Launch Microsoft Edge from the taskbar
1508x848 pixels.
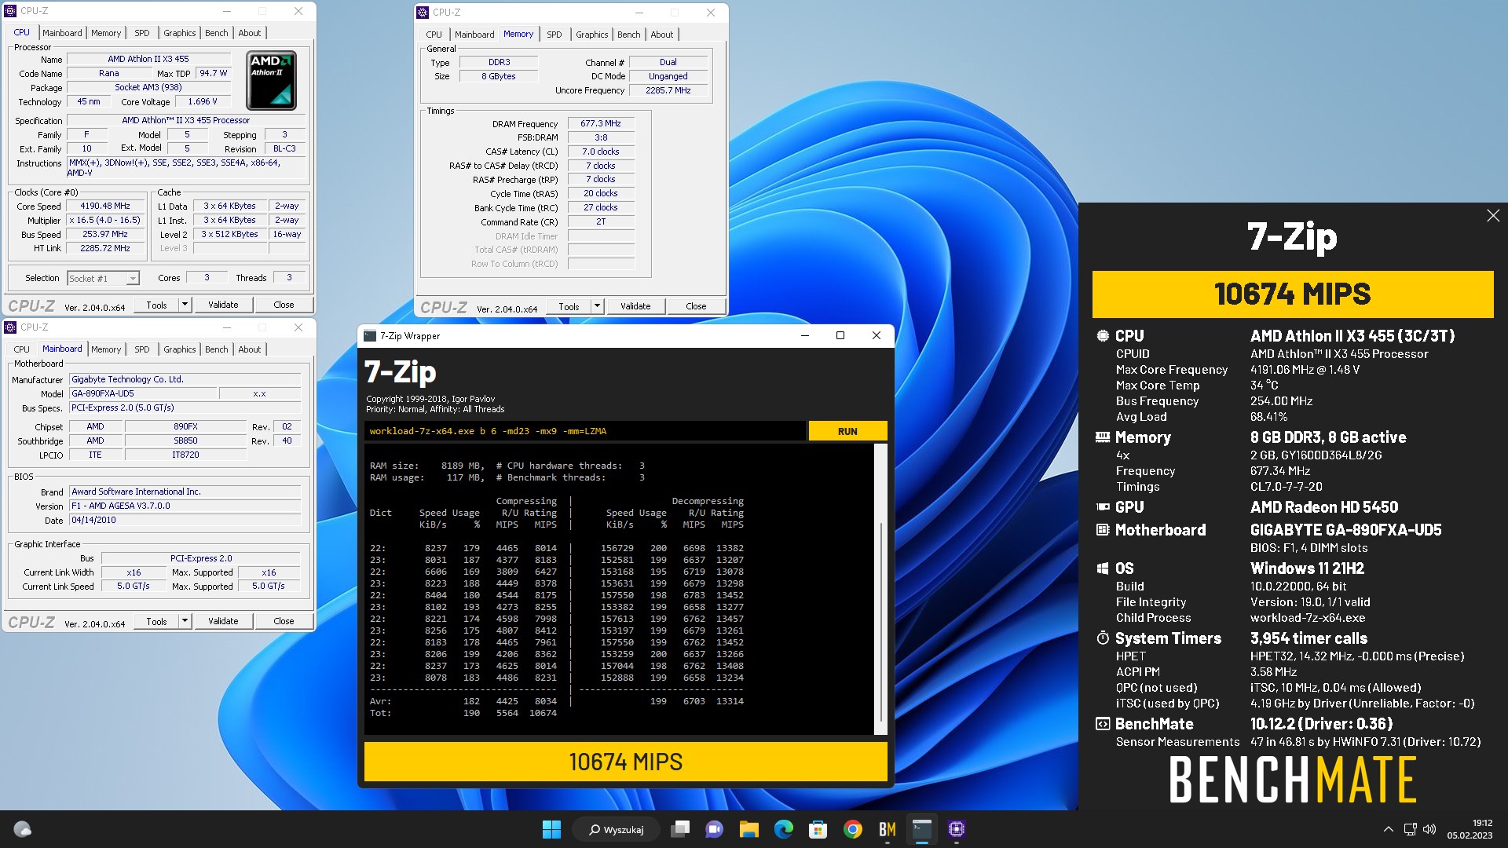coord(784,829)
